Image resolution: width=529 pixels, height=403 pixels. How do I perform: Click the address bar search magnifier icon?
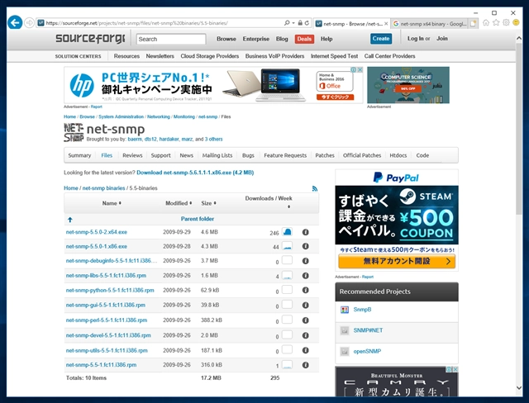point(287,23)
